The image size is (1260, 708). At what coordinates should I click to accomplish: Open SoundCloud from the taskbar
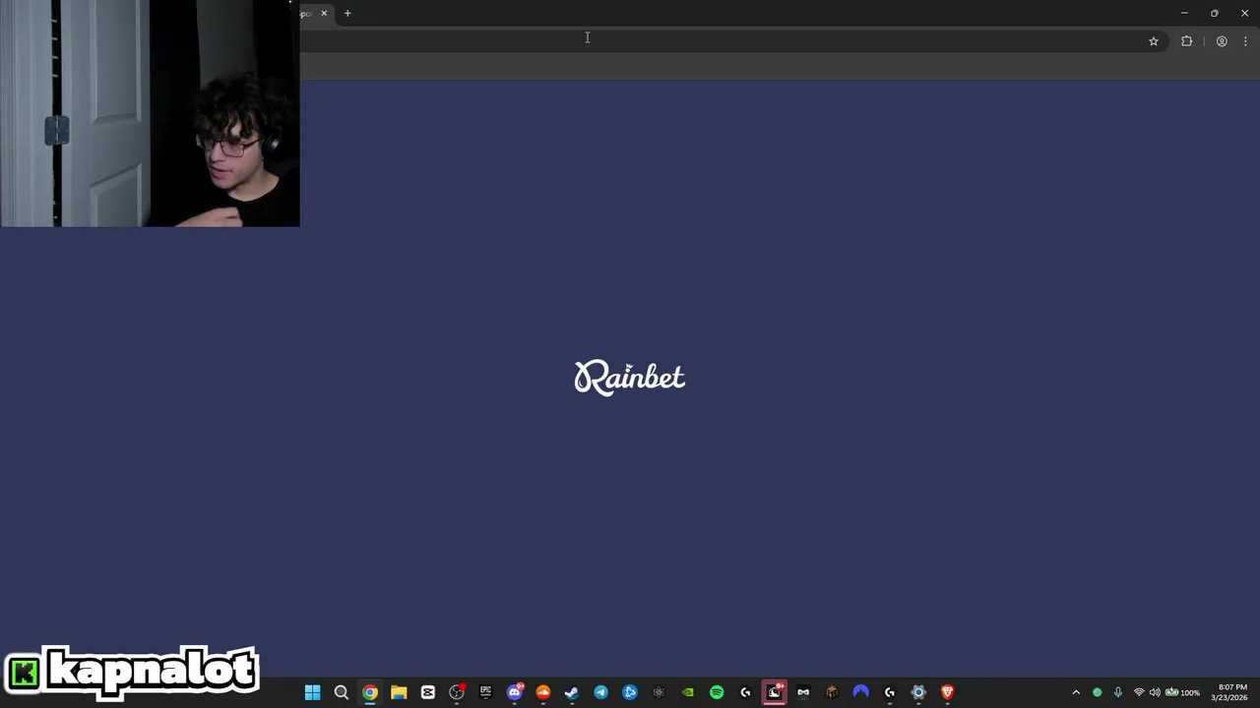543,692
